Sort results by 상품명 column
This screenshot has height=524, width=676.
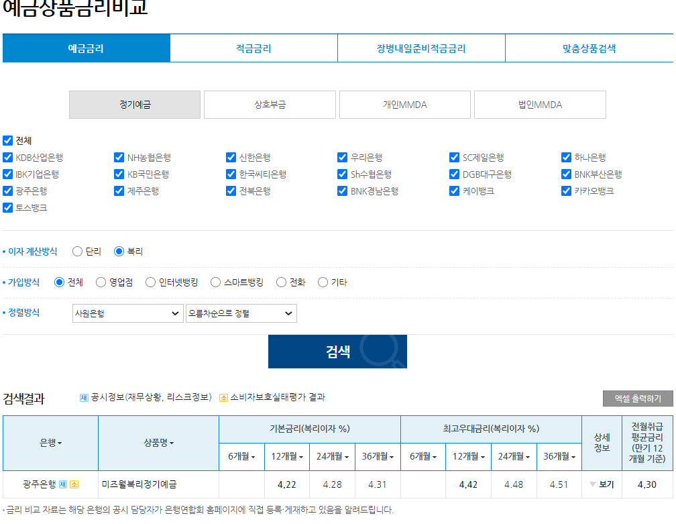coord(159,443)
